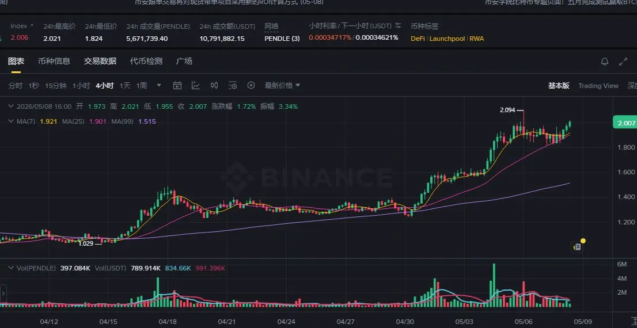Expand chart to fullscreen
Image resolution: width=637 pixels, height=328 pixels.
click(x=623, y=62)
